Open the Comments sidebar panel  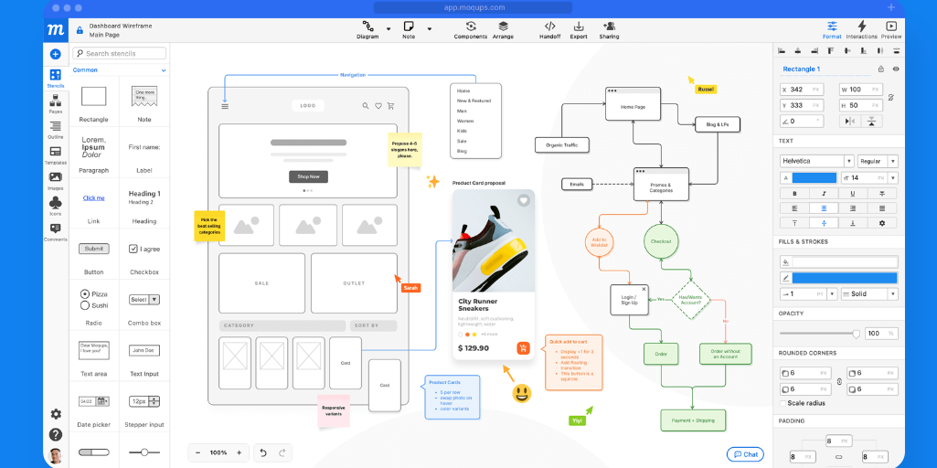coord(55,232)
